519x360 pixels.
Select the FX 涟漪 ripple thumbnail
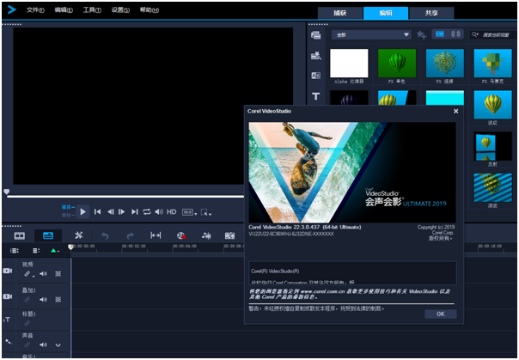coord(445,64)
